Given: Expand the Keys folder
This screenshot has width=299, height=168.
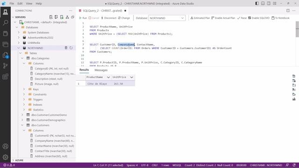Looking at the screenshot, I should [x=24, y=89].
